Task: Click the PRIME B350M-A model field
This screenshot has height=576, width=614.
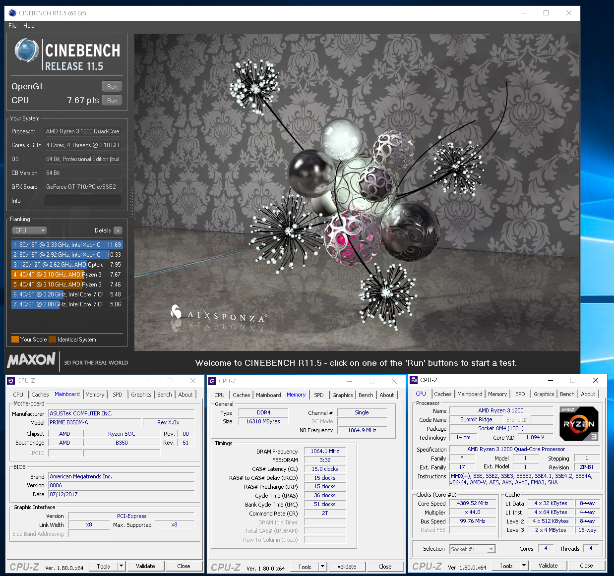Action: pyautogui.click(x=95, y=422)
